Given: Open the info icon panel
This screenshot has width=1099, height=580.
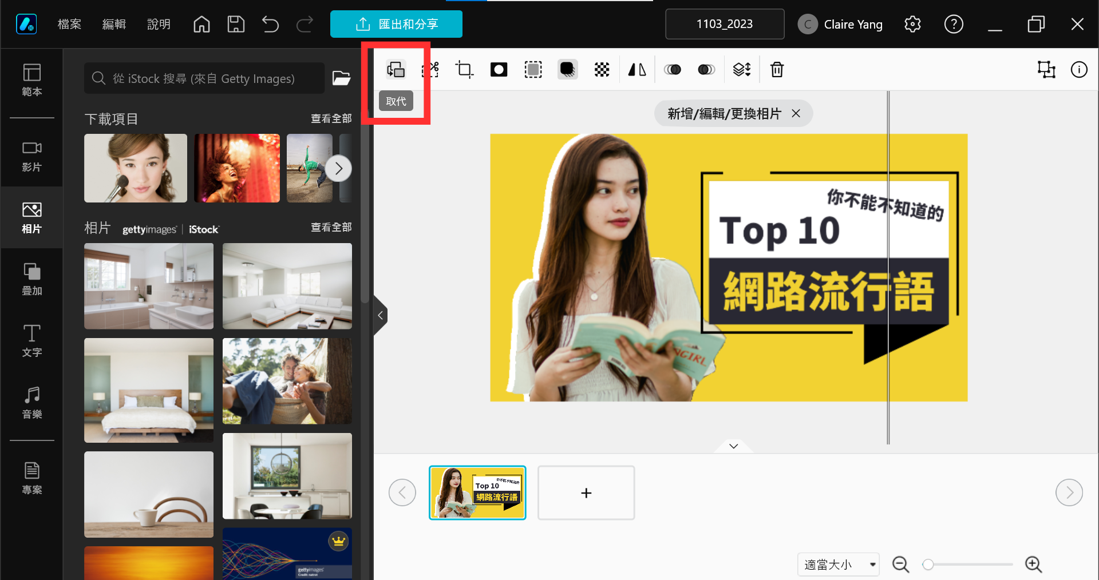Looking at the screenshot, I should tap(1079, 70).
